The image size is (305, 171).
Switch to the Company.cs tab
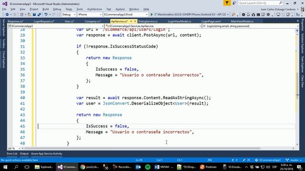(x=92, y=21)
